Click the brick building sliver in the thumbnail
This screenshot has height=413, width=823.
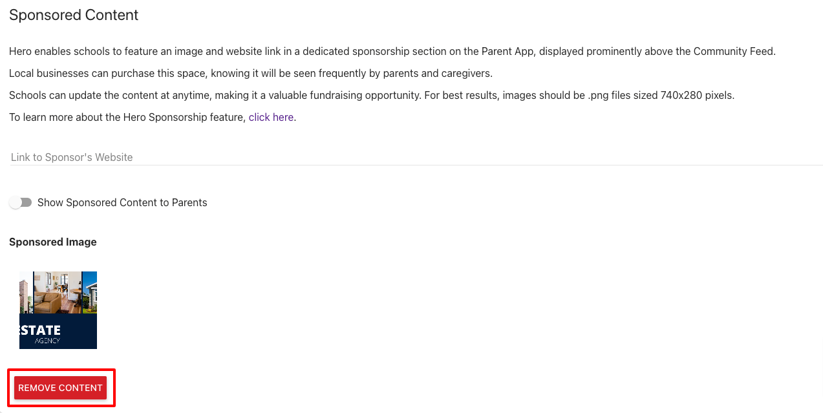25,293
